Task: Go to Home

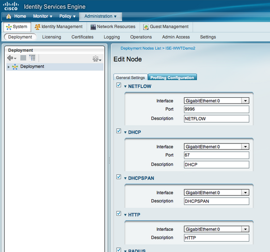Action: [x=20, y=16]
